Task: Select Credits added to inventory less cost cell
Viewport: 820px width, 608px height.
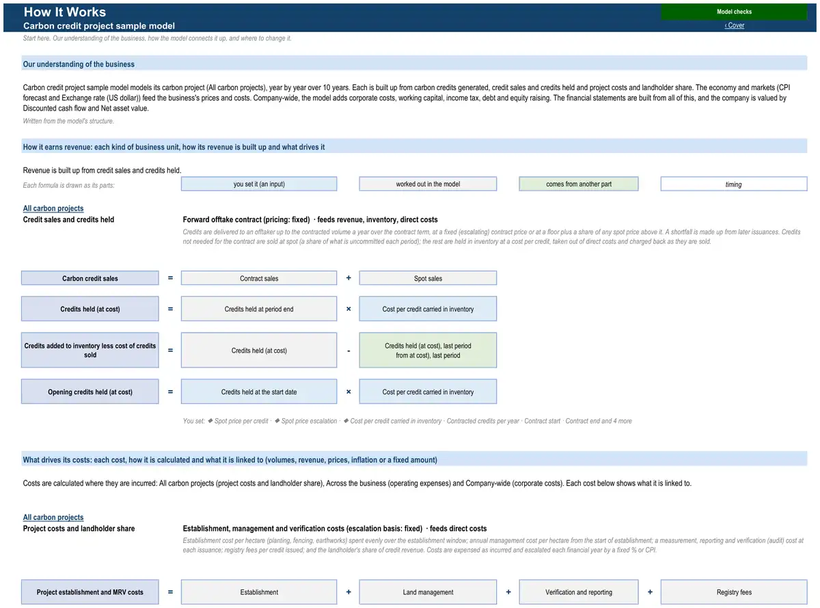Action: pyautogui.click(x=90, y=350)
